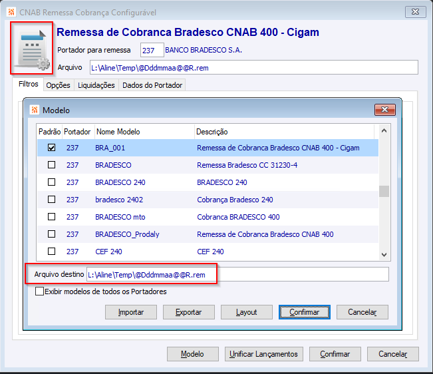This screenshot has height=374, width=433.
Task: Click description Cobranca BRADESCO 400
Action: click(238, 217)
